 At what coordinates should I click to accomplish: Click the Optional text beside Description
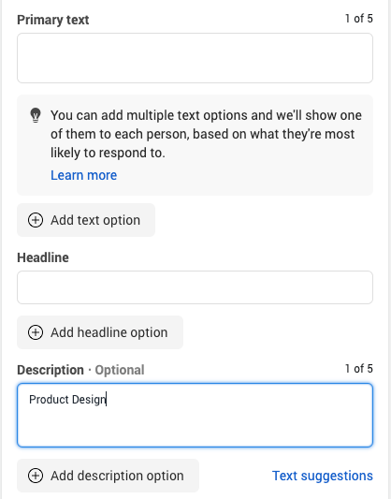click(120, 370)
